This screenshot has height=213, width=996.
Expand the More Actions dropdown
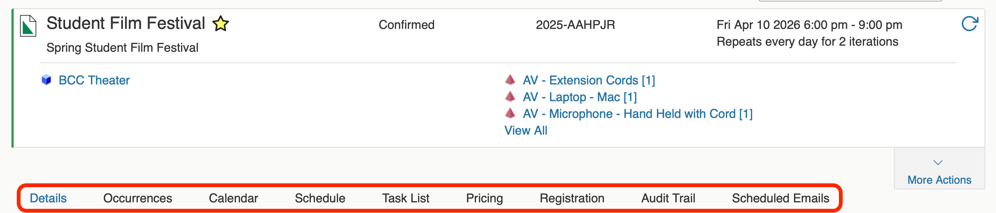click(x=939, y=180)
